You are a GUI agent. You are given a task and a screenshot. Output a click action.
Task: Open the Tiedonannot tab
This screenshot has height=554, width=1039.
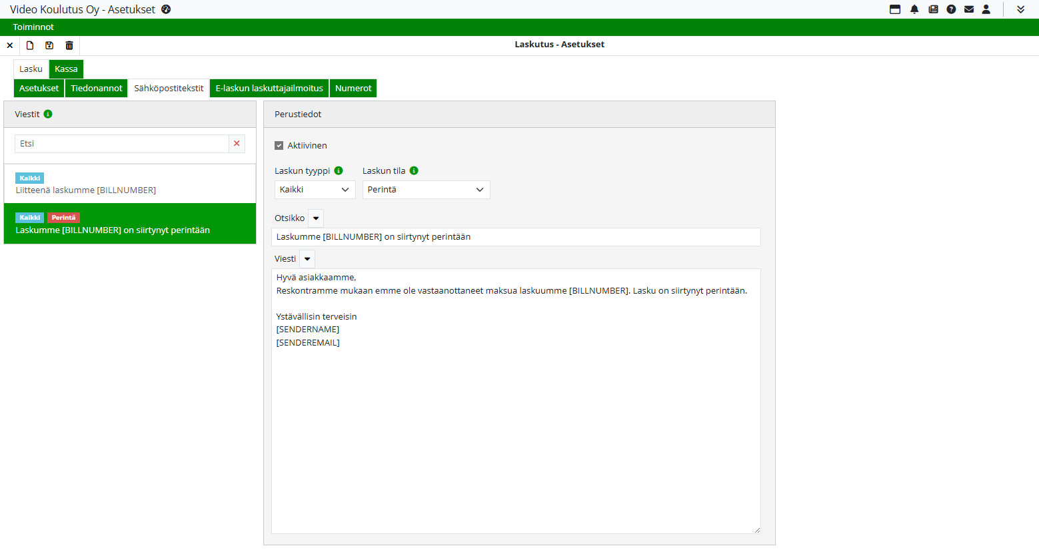click(97, 89)
